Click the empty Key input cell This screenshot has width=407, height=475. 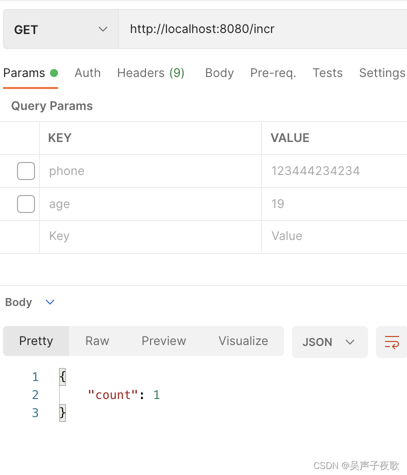(150, 236)
